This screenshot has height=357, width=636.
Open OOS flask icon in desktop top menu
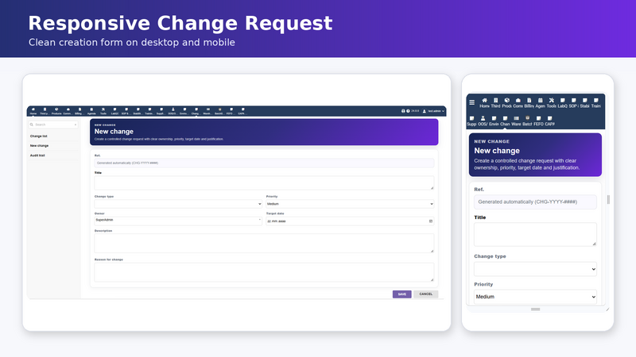pyautogui.click(x=173, y=109)
